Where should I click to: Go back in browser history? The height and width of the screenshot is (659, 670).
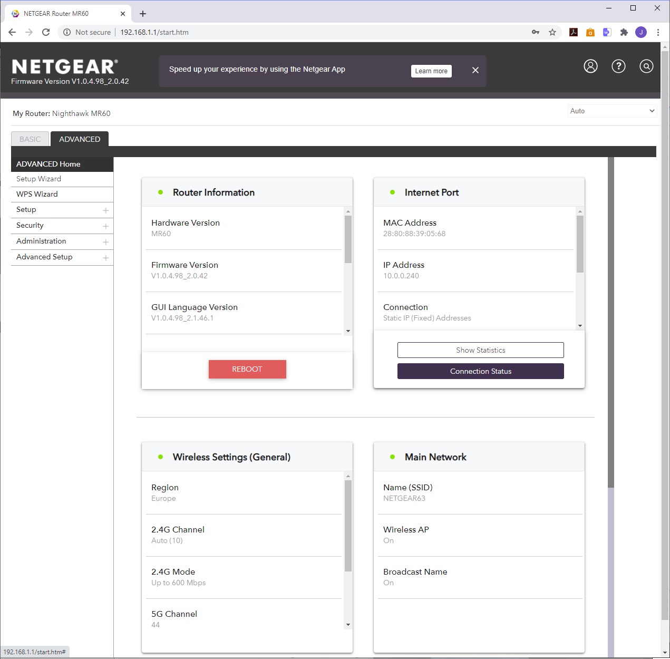coord(12,32)
